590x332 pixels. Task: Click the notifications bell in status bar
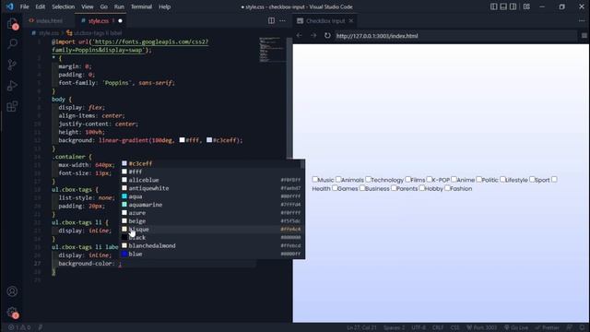pyautogui.click(x=583, y=327)
